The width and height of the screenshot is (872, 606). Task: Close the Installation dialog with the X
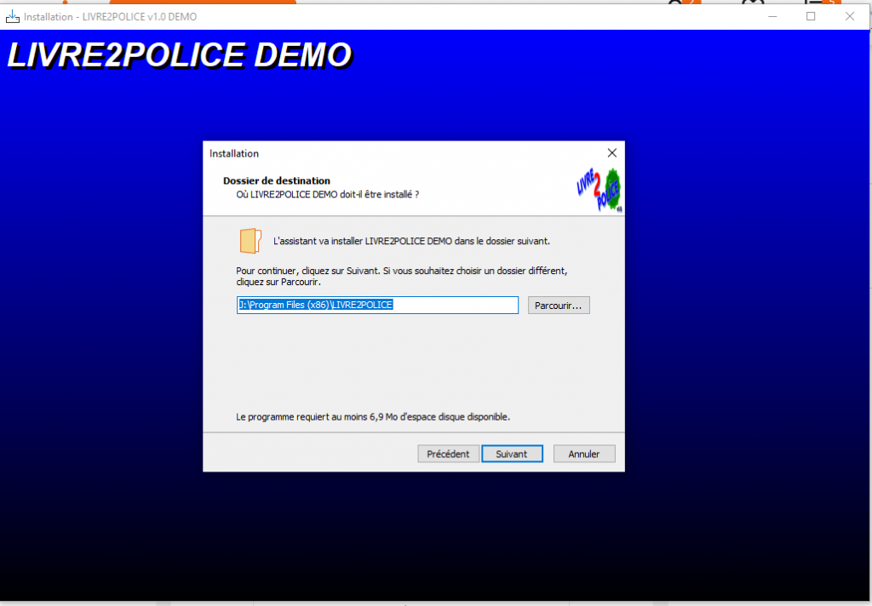coord(611,153)
